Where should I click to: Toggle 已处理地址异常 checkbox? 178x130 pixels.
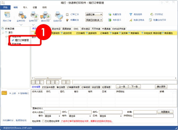click(43, 121)
